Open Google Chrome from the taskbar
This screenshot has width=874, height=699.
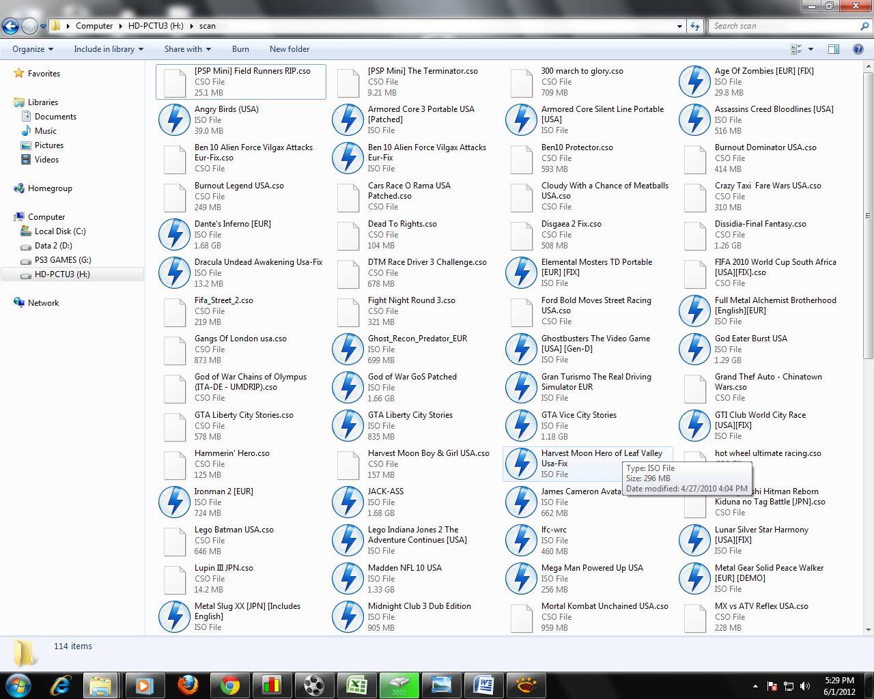point(229,685)
